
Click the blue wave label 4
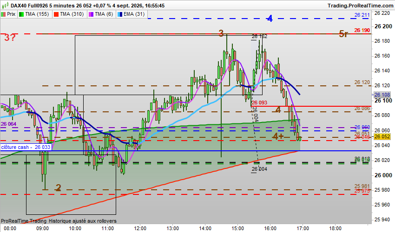click(270, 19)
